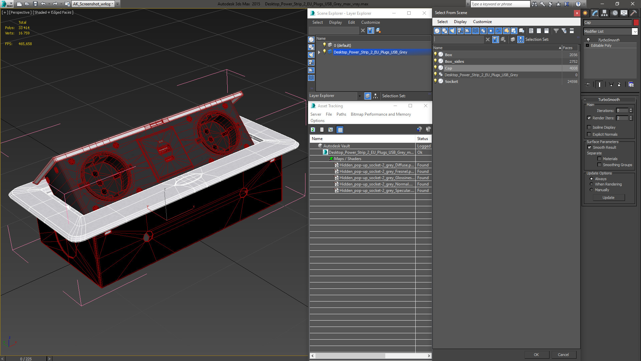The image size is (641, 361).
Task: Open Customize menu in Select From Scene
Action: tap(482, 22)
